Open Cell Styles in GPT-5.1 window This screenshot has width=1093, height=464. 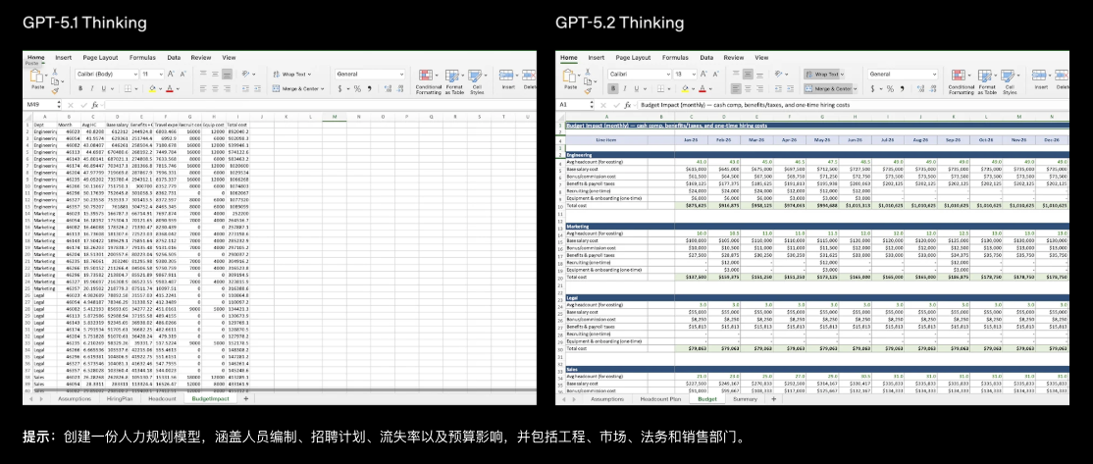point(477,82)
